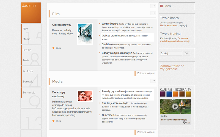Click the help question mark beside Media heading
The width and height of the screenshot is (220, 137).
(x=153, y=81)
